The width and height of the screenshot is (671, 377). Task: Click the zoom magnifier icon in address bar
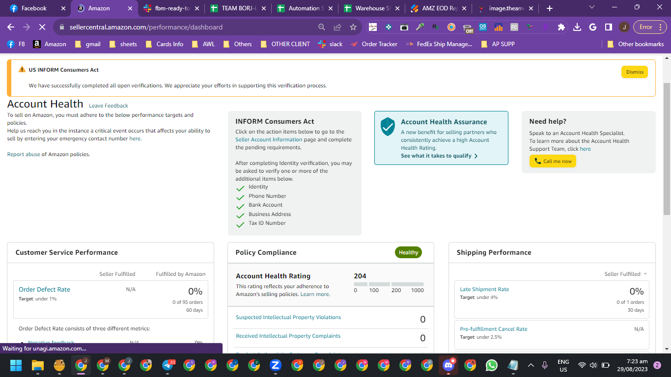coord(322,27)
